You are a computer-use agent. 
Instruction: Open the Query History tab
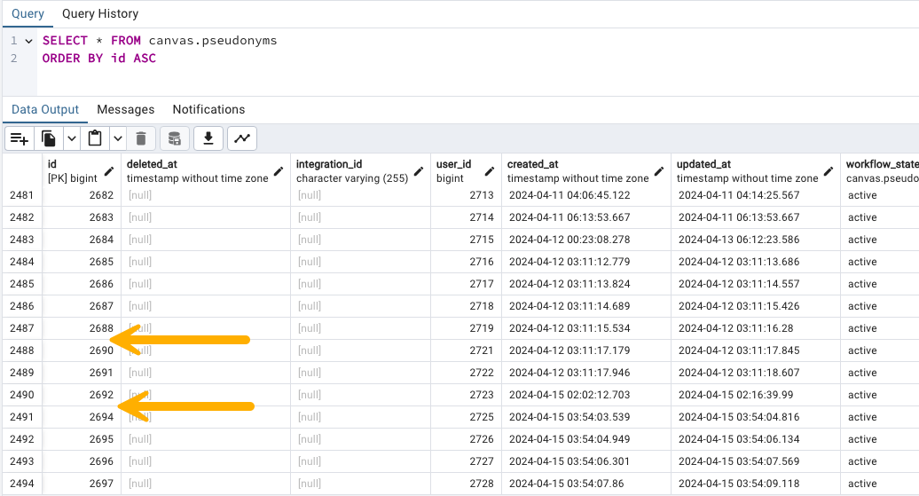pyautogui.click(x=100, y=13)
